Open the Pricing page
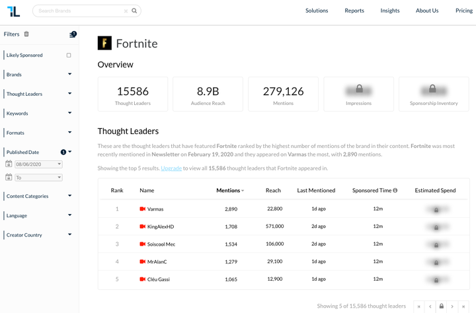476x313 pixels. coord(464,11)
